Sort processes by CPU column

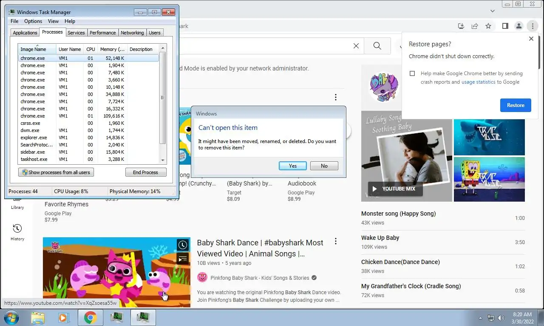91,49
